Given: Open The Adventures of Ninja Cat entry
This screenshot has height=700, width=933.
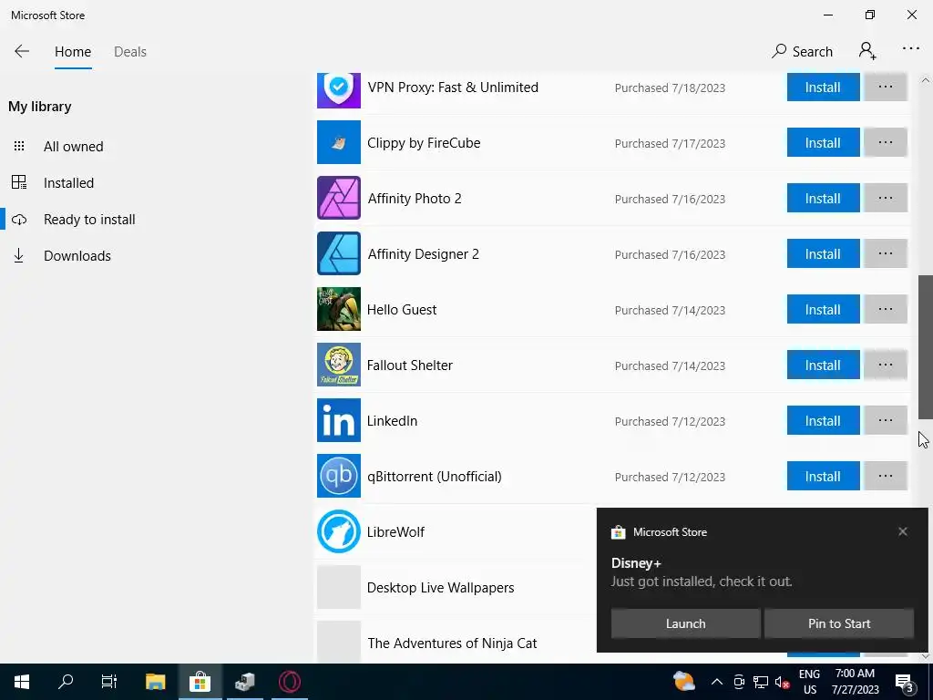Looking at the screenshot, I should tap(452, 643).
